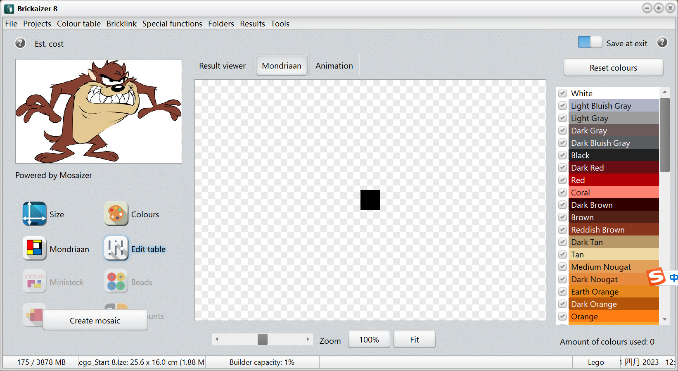This screenshot has height=371, width=678.
Task: Open the Tools menu
Action: pyautogui.click(x=280, y=24)
